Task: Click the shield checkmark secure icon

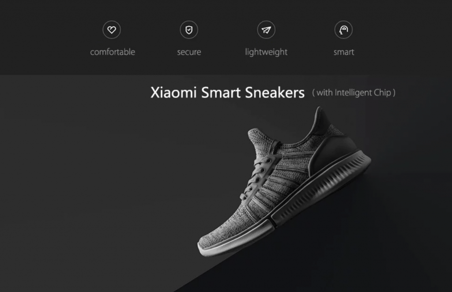Action: pyautogui.click(x=189, y=30)
